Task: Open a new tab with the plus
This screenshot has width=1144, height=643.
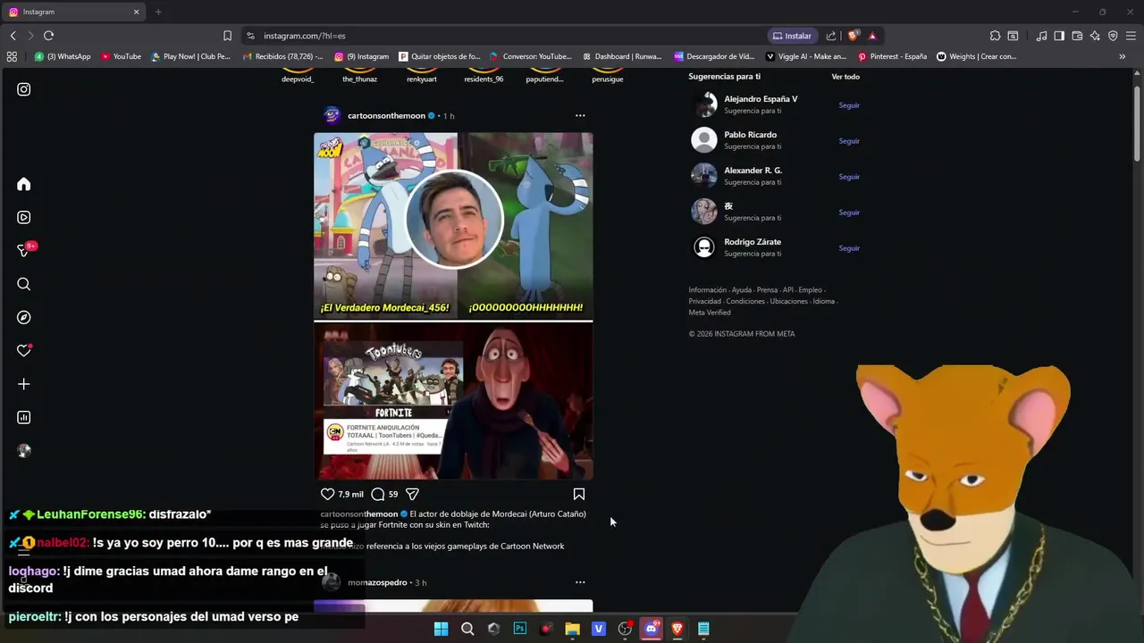Action: point(158,12)
